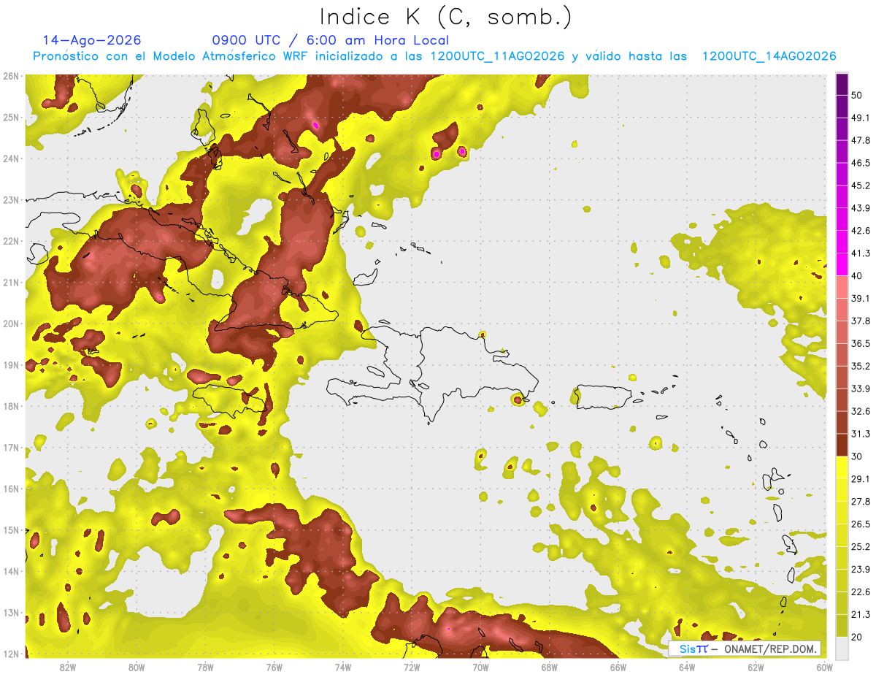The image size is (876, 677).
Task: Click the colorbar value "42.6"
Action: [x=861, y=231]
